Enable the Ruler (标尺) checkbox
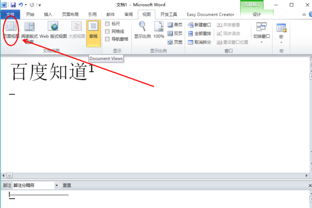Viewport: 312px width, 208px height. 107,24
